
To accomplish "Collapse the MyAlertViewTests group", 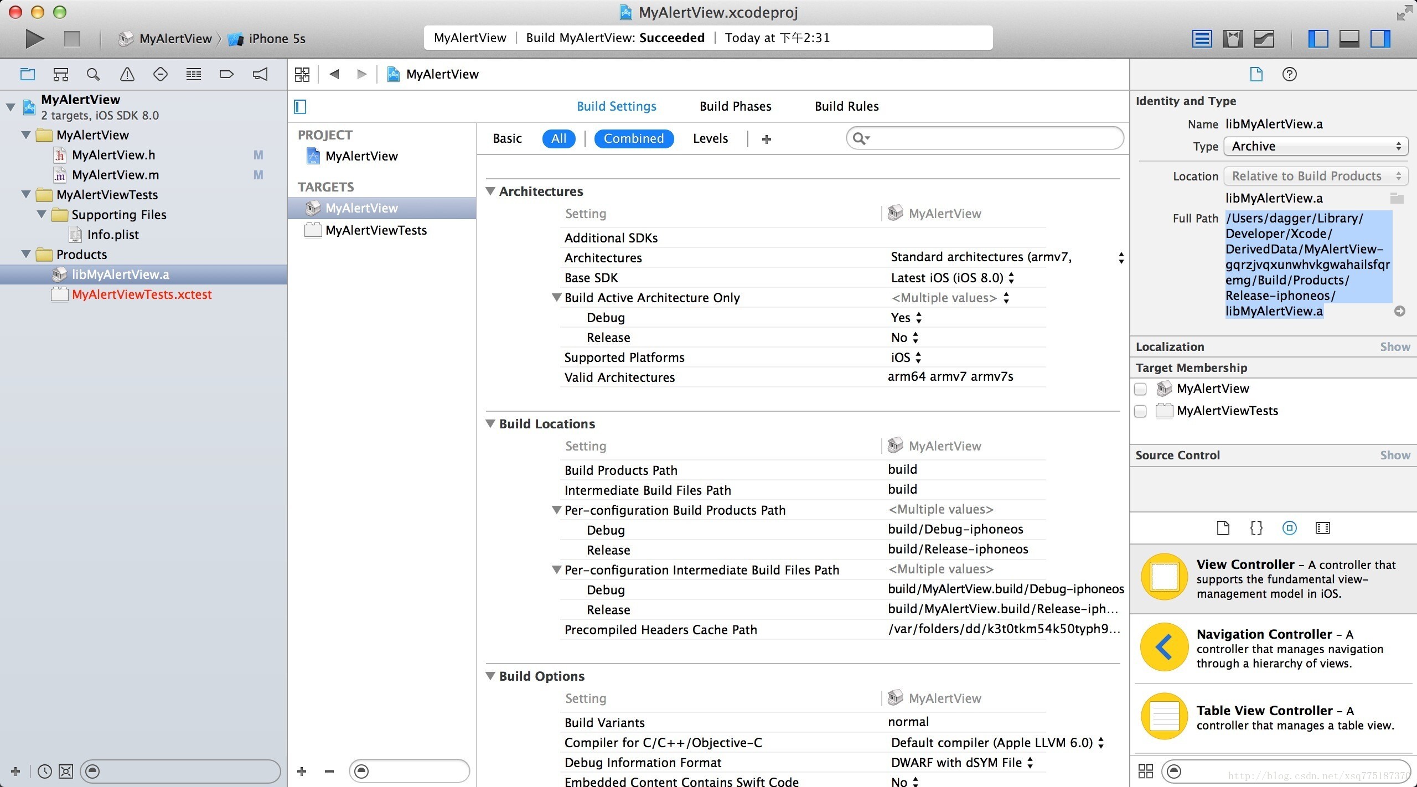I will click(x=26, y=195).
